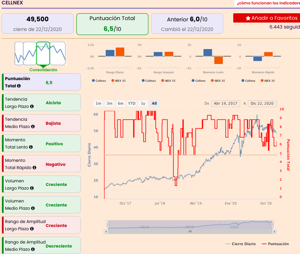Image resolution: width=300 pixels, height=254 pixels.
Task: Click the navigator left handle
Action: tap(108, 225)
